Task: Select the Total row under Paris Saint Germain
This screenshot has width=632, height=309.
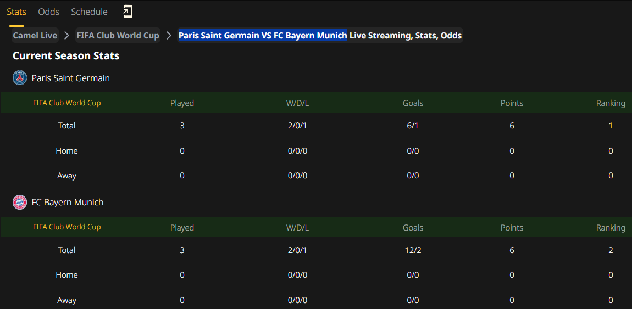Action: click(66, 126)
